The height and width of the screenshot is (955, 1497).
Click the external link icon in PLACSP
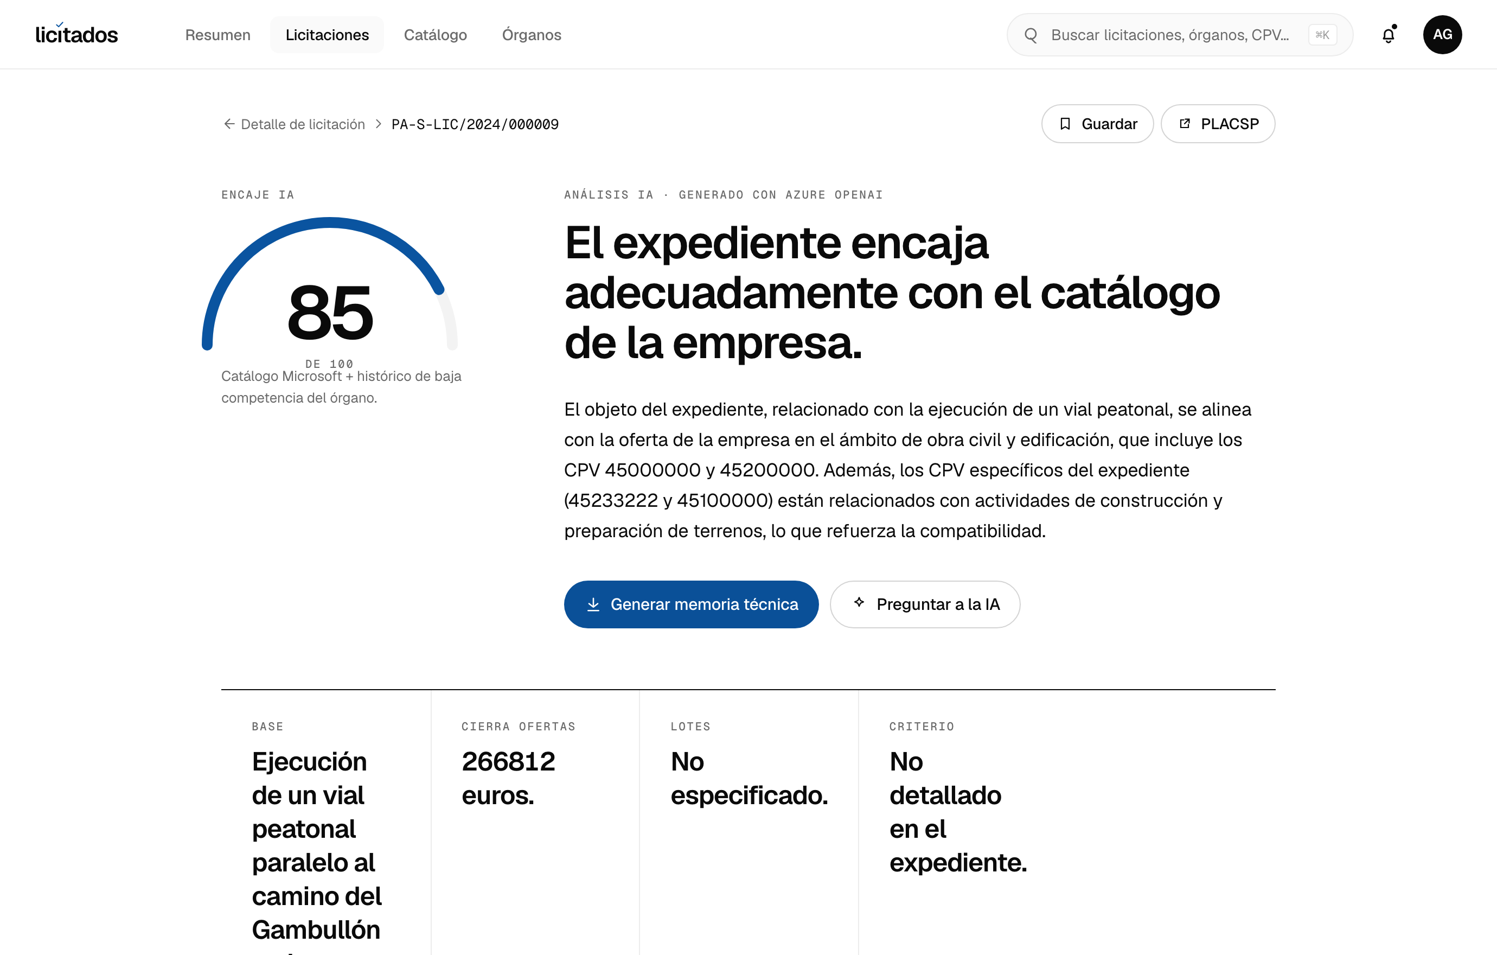tap(1185, 123)
